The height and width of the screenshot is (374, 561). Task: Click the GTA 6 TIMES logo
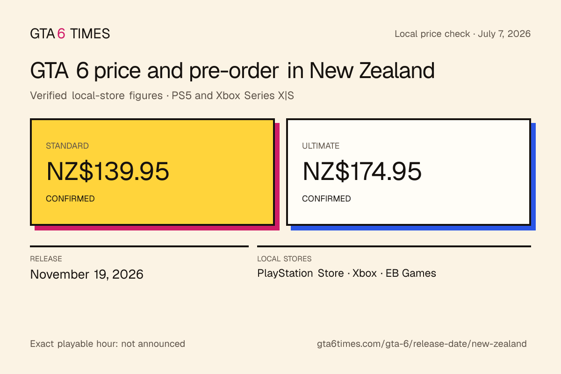(70, 34)
